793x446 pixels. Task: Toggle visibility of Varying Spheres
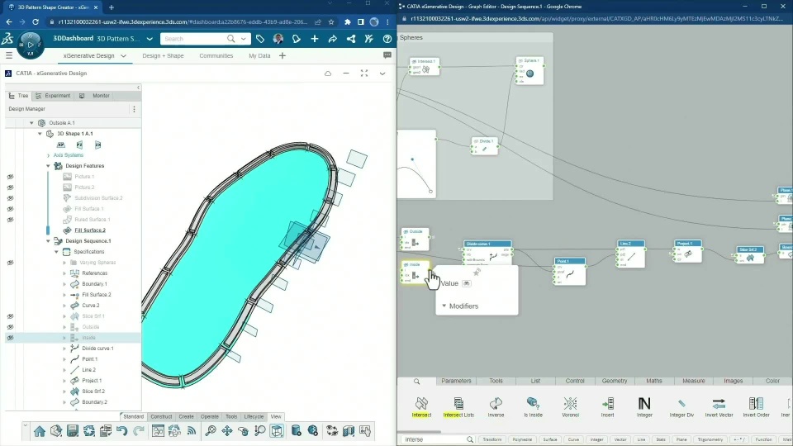coord(10,263)
